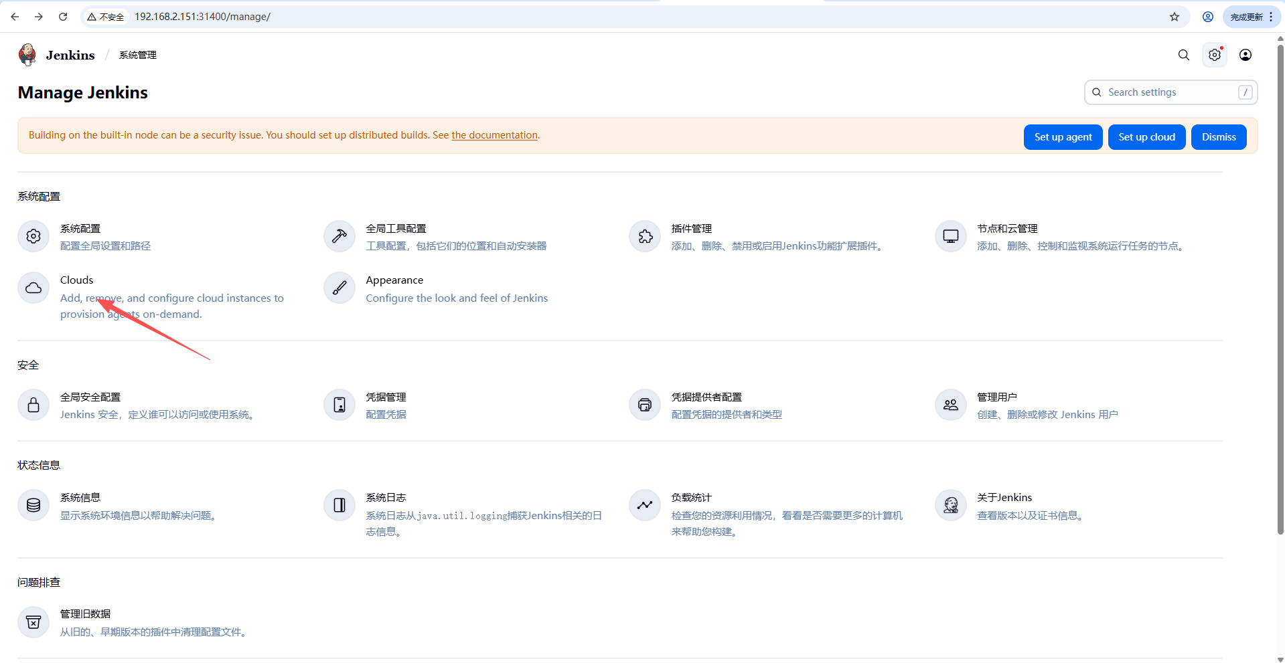Click the header search magnifier icon
Viewport: 1285px width, 663px height.
point(1183,55)
